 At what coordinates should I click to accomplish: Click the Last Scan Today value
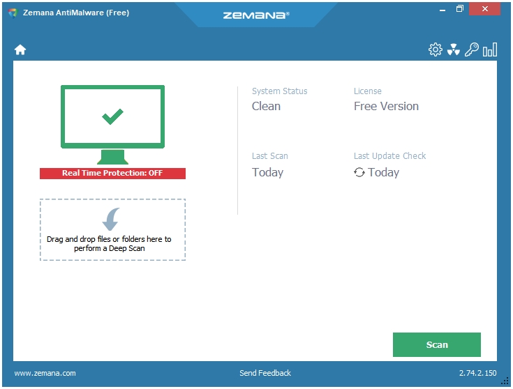coord(267,172)
